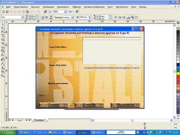Select the Polygon tool
180x135 pixels.
coord(2,46)
